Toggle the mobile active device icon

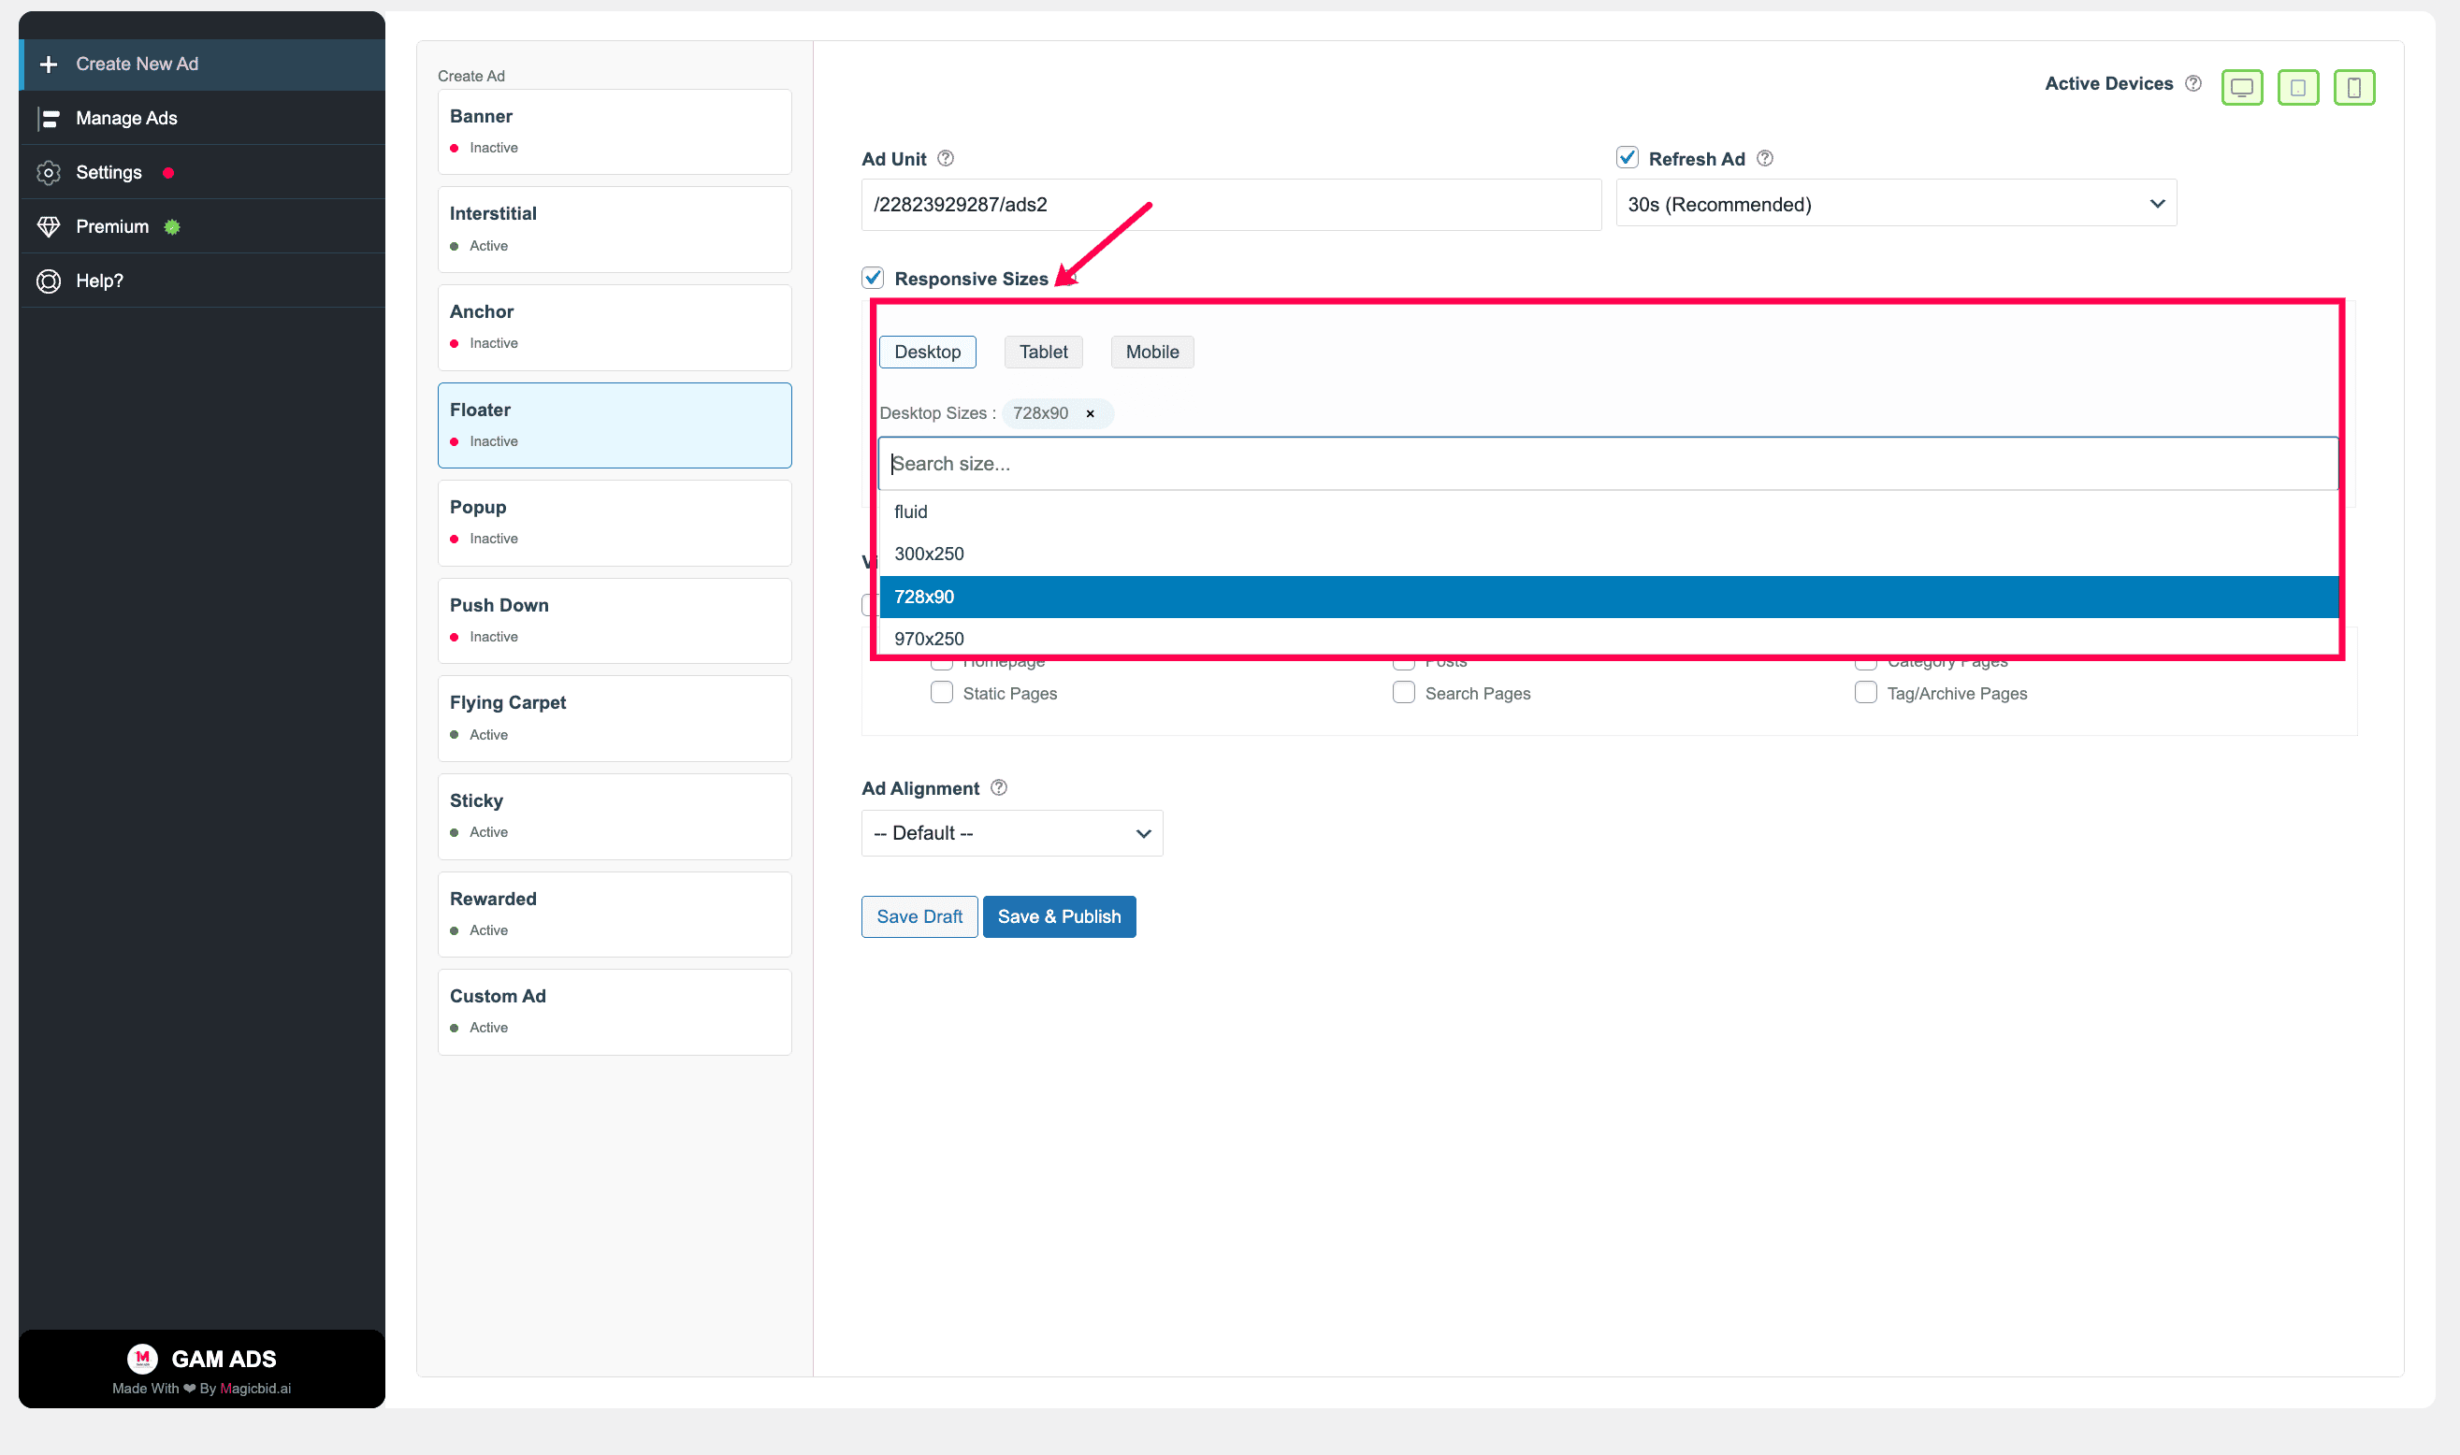(2353, 87)
